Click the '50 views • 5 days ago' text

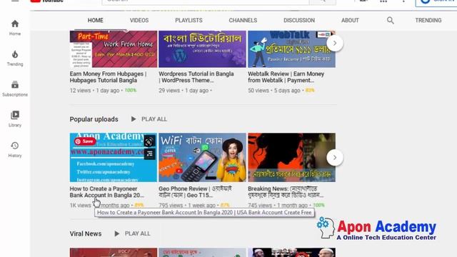click(x=274, y=91)
